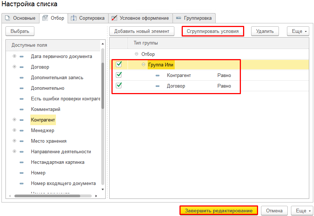Screen dimensions: 314x216
Task: Click the icon of the Договор filter row
Action: [x=158, y=86]
